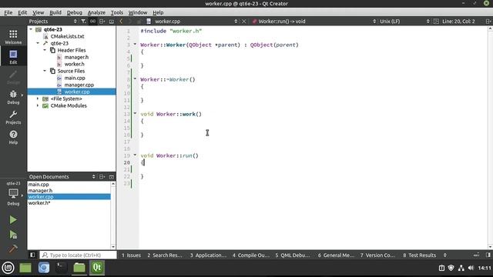Screen dimensions: 493x277
Task: Build project with the hammer icon
Action: pos(13,249)
